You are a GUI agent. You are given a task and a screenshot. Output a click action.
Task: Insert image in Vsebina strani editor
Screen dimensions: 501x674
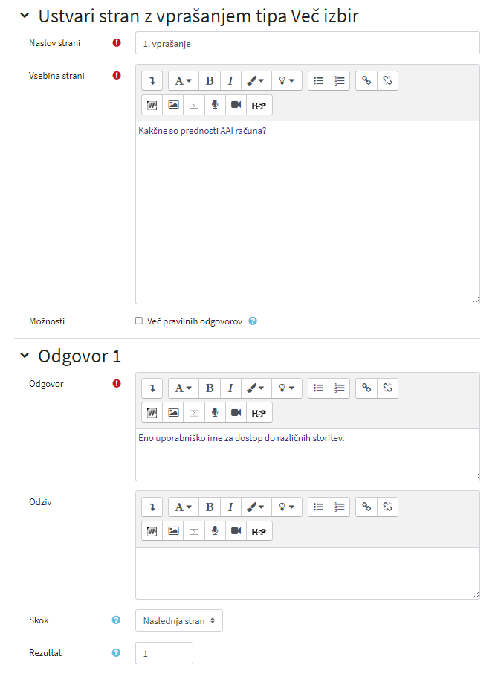173,105
